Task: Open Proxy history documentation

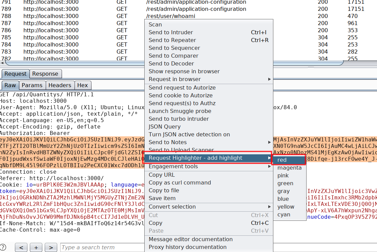Action: (209, 247)
